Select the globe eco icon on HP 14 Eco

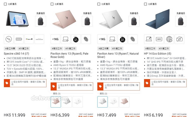coord(169,39)
